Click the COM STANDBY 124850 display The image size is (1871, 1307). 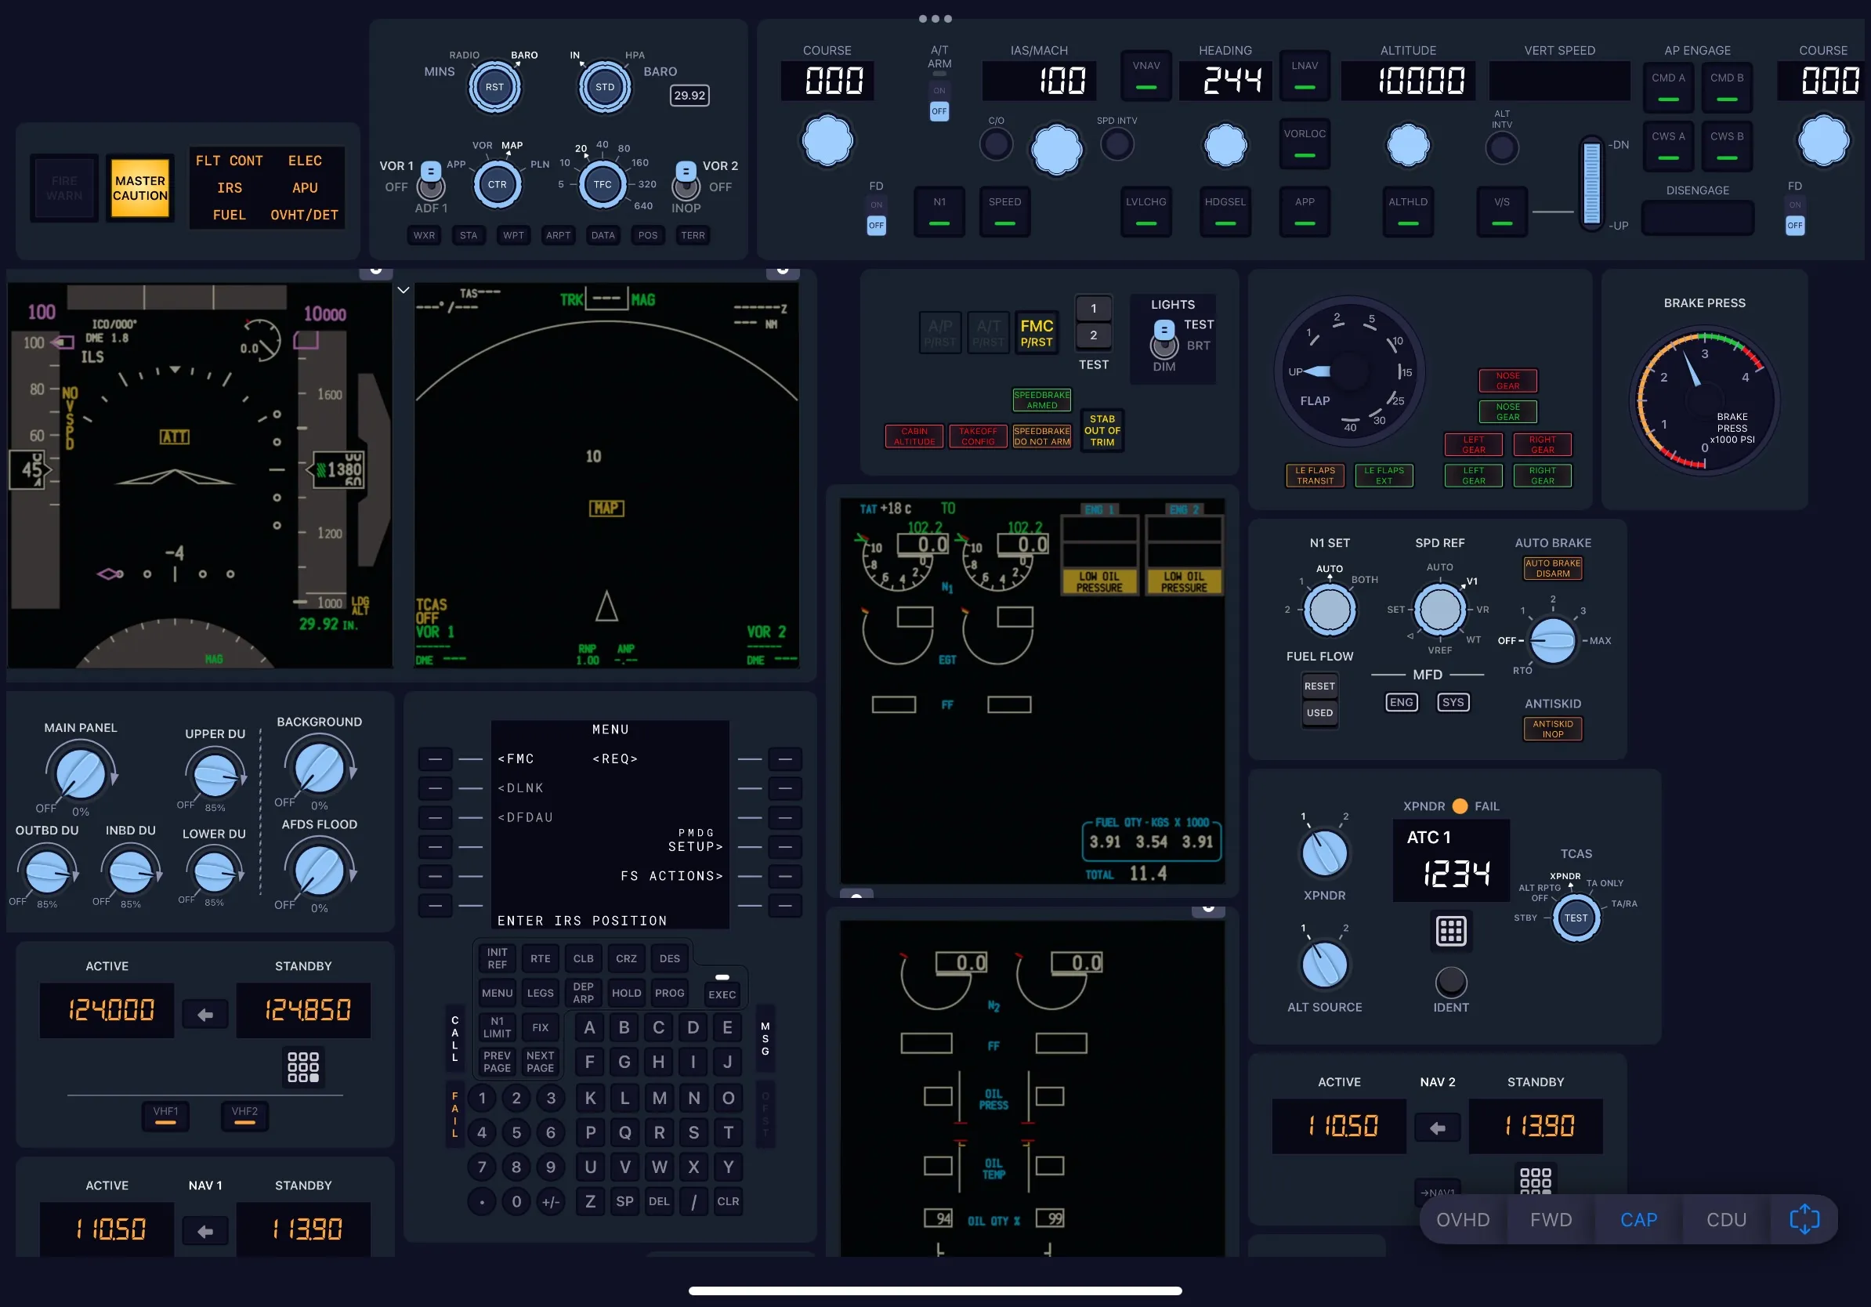[303, 1010]
